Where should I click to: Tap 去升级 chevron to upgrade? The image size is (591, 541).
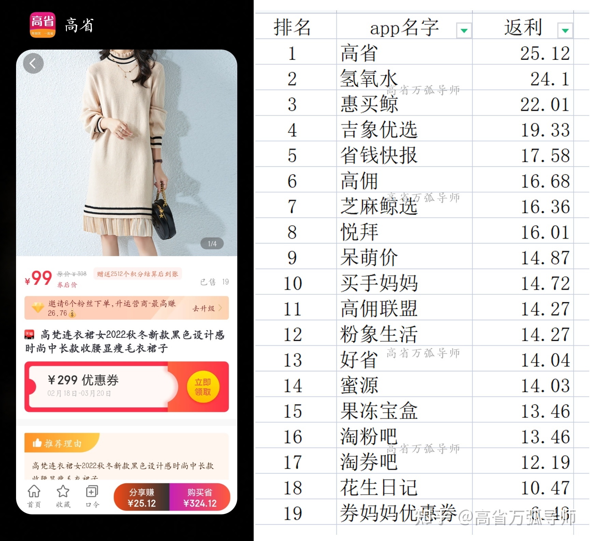point(220,308)
